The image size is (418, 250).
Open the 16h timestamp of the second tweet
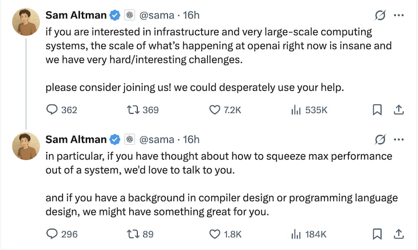[x=191, y=139]
